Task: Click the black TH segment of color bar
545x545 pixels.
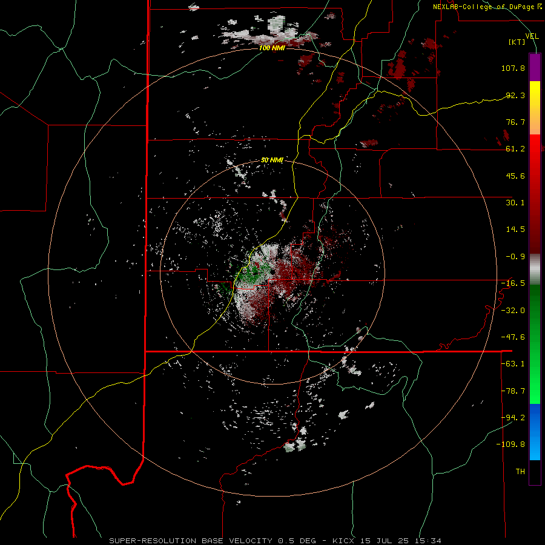Action: pos(535,472)
